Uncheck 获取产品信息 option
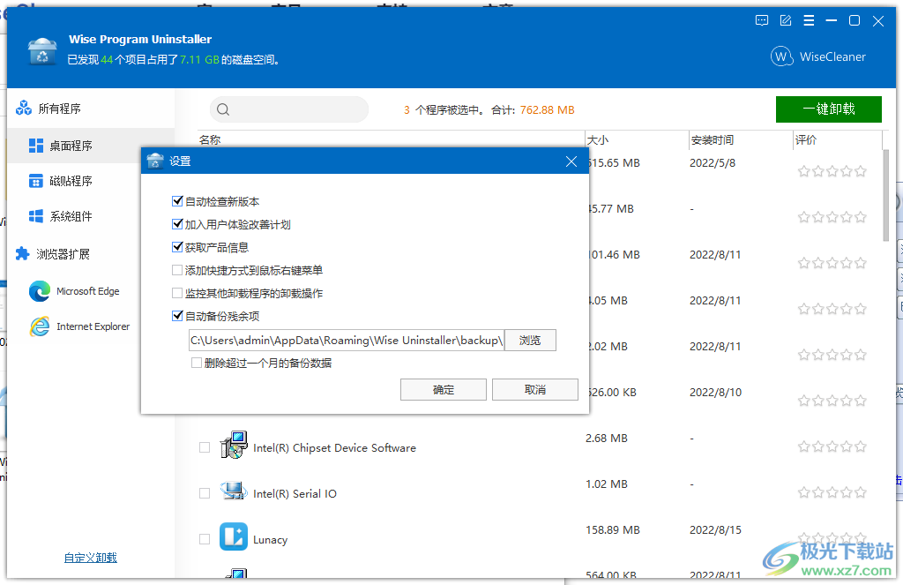The image size is (903, 585). point(177,246)
